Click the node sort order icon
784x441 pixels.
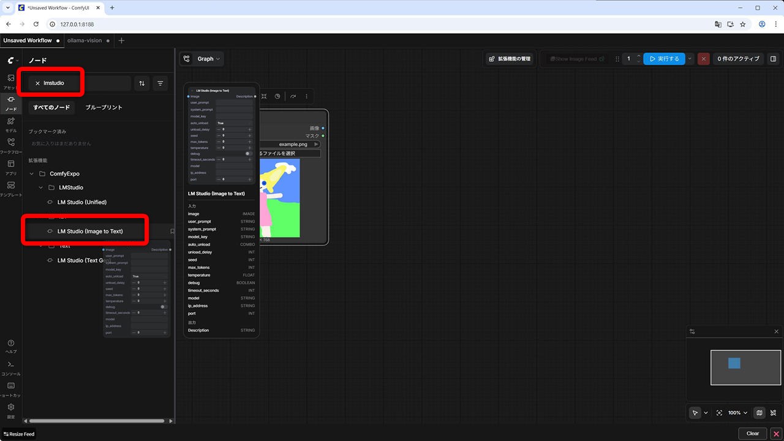click(142, 83)
